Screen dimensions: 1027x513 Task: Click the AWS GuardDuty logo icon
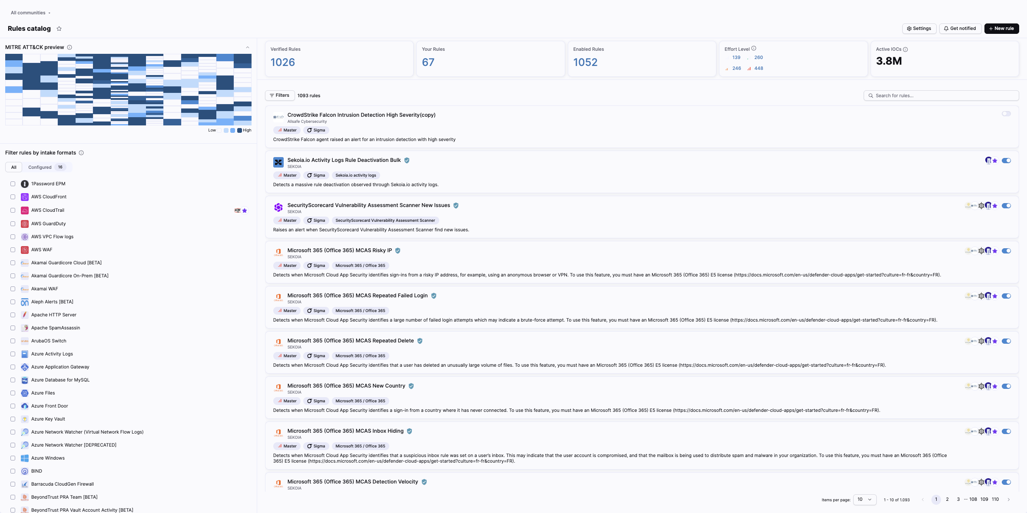(25, 224)
